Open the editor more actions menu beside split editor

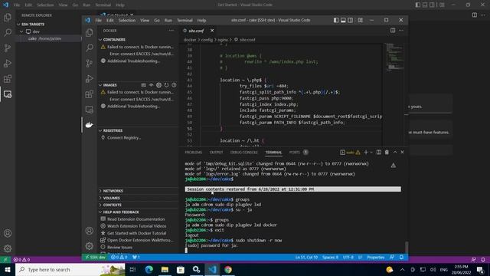[401, 31]
